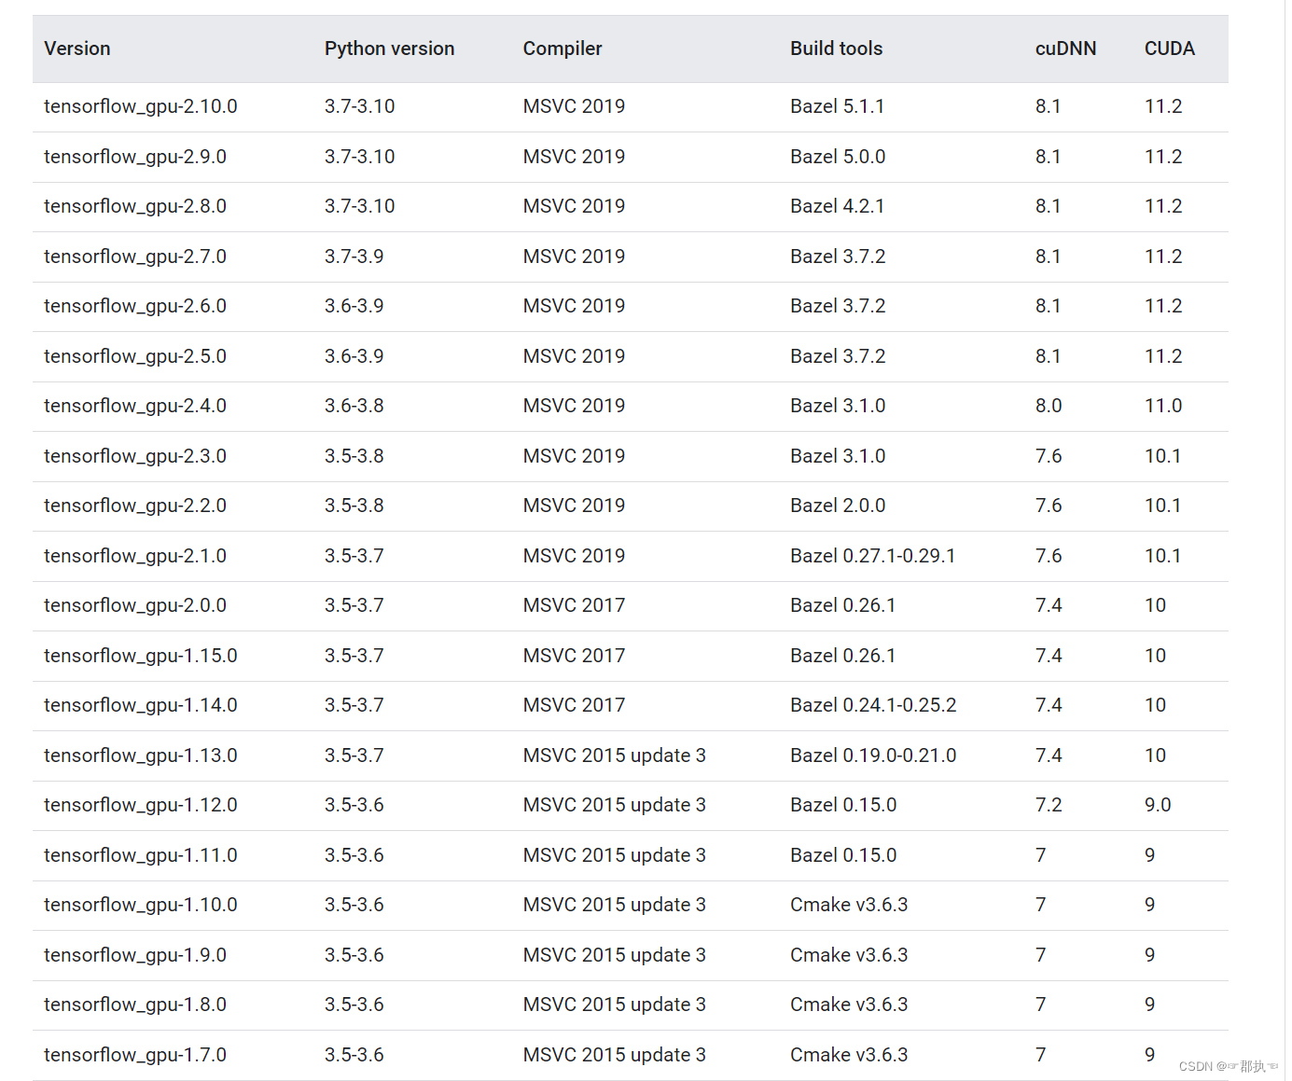Click the CUDA column header
1292x1081 pixels.
[x=1170, y=49]
